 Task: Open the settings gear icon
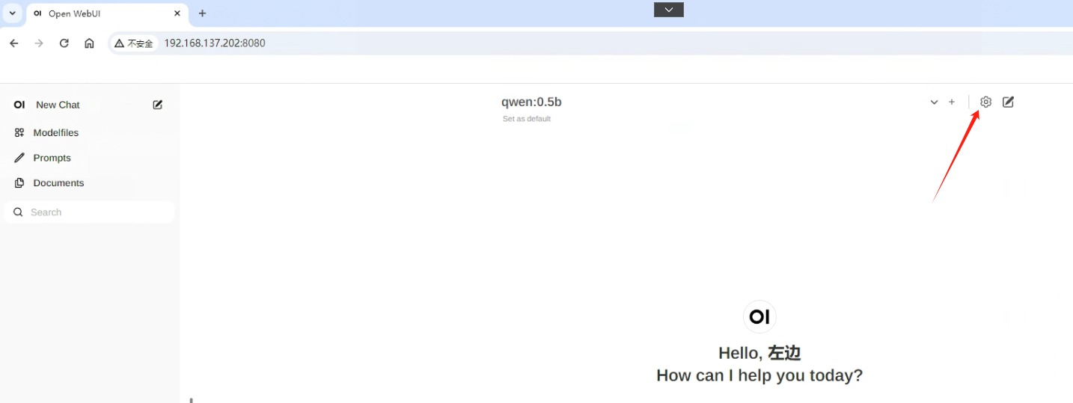[985, 102]
